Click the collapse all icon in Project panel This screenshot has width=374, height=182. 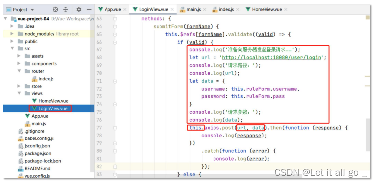pos(66,10)
